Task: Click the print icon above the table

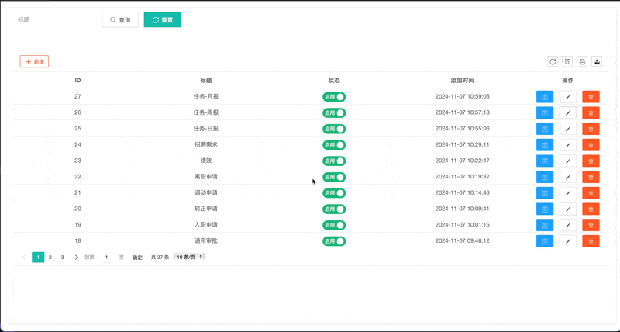Action: click(x=582, y=61)
